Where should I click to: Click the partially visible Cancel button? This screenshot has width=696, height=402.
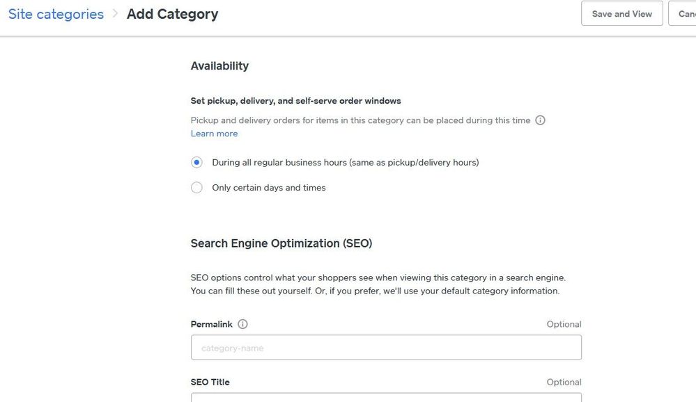point(683,14)
